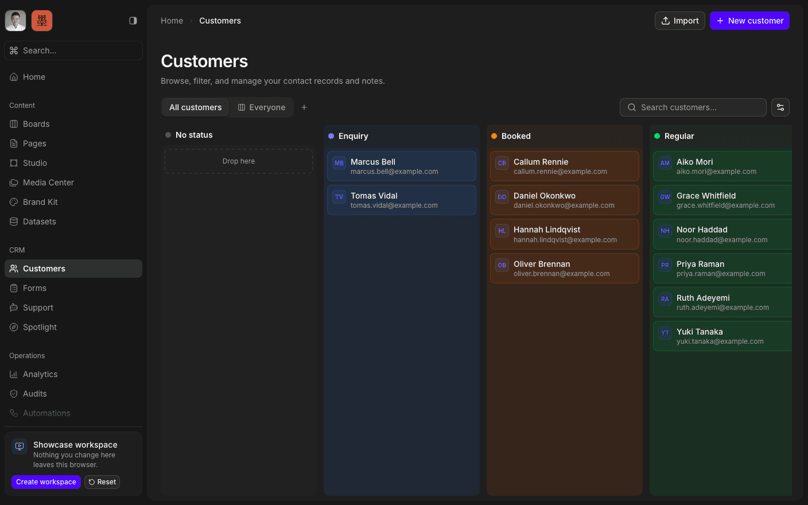The height and width of the screenshot is (505, 808).
Task: Go to Home in the sidebar
Action: pos(73,77)
